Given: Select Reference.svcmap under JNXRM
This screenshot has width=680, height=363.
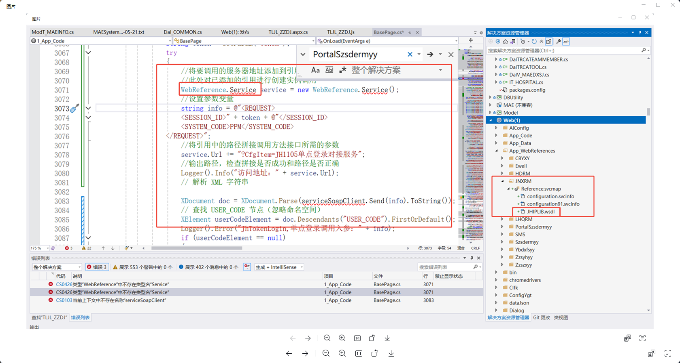Looking at the screenshot, I should click(541, 189).
